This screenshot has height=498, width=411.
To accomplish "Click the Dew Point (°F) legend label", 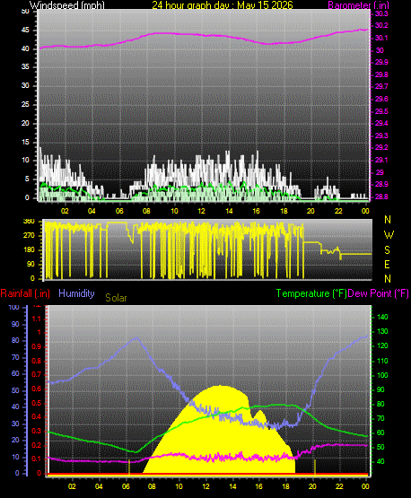I will [x=379, y=293].
